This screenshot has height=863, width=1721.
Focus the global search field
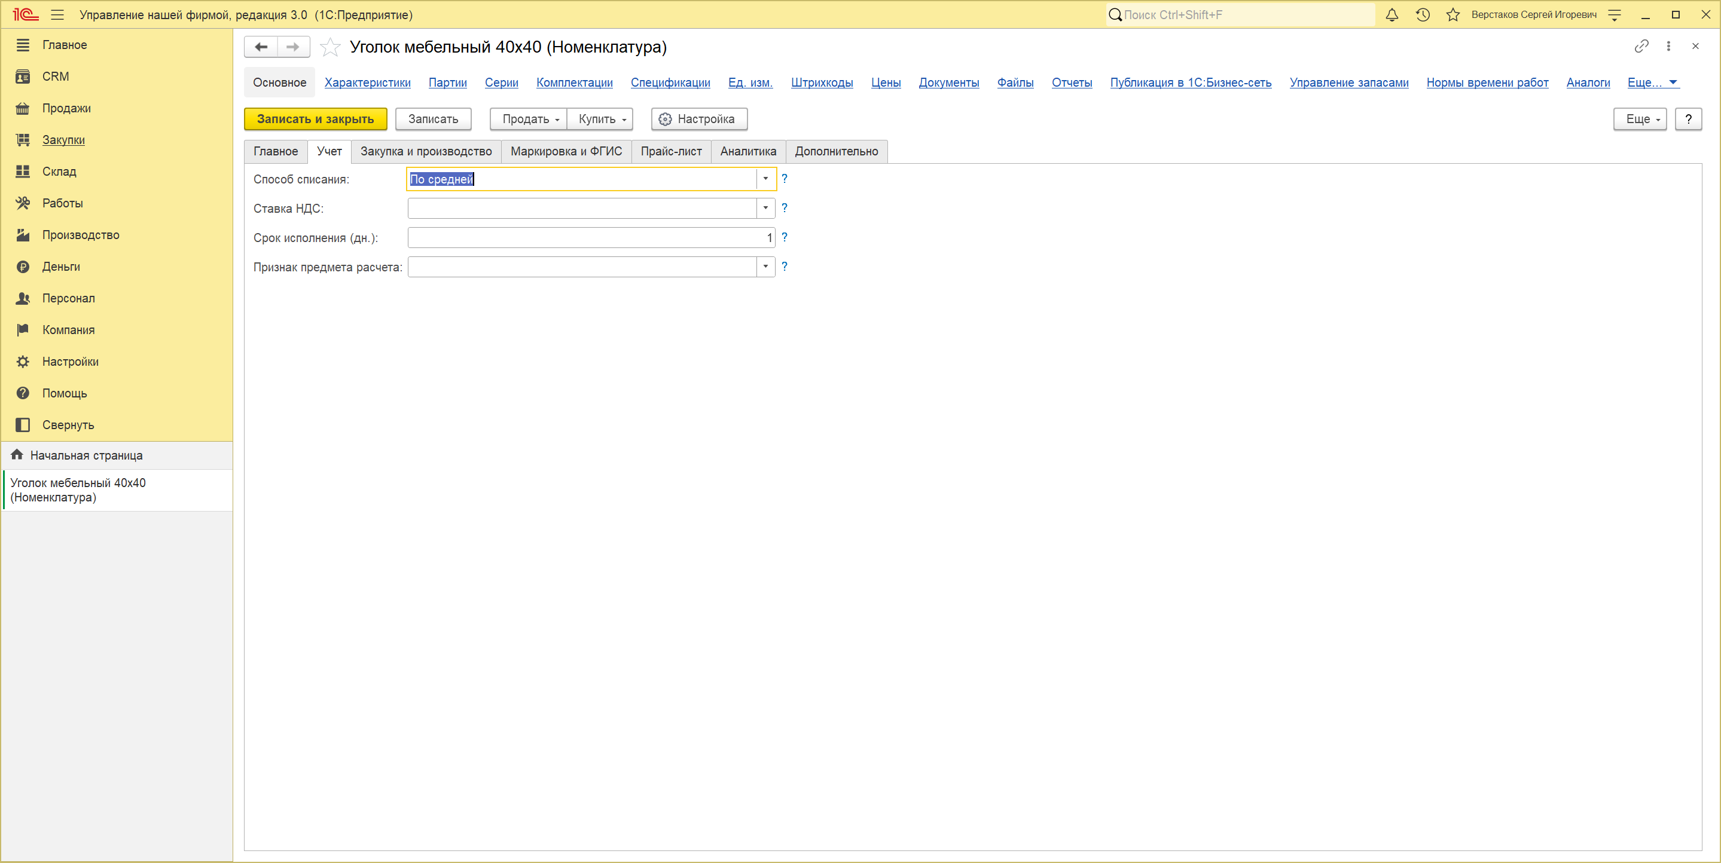(1241, 15)
